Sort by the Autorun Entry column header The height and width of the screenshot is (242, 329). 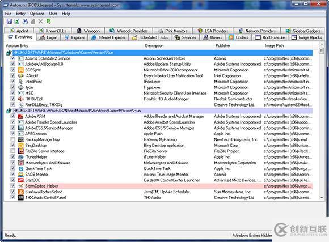click(x=73, y=45)
